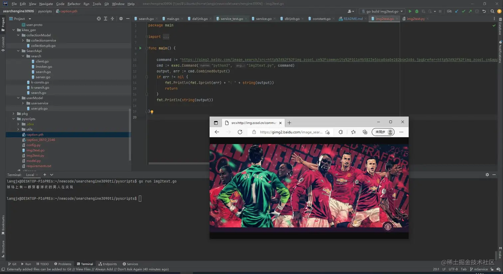The width and height of the screenshot is (503, 274).
Task: Add a new terminal session with plus
Action: pos(45,175)
